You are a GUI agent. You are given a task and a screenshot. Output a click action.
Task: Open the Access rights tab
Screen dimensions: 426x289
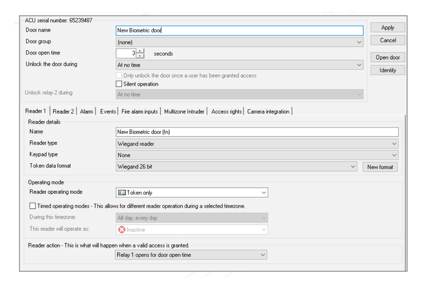point(226,111)
